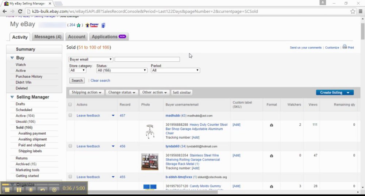The width and height of the screenshot is (365, 196).
Task: Tick the select-all checkbox in the table header
Action: pyautogui.click(x=70, y=104)
